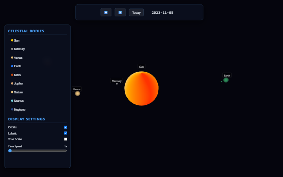Click the Time Speed slider handle
The width and height of the screenshot is (283, 177).
tap(10, 150)
